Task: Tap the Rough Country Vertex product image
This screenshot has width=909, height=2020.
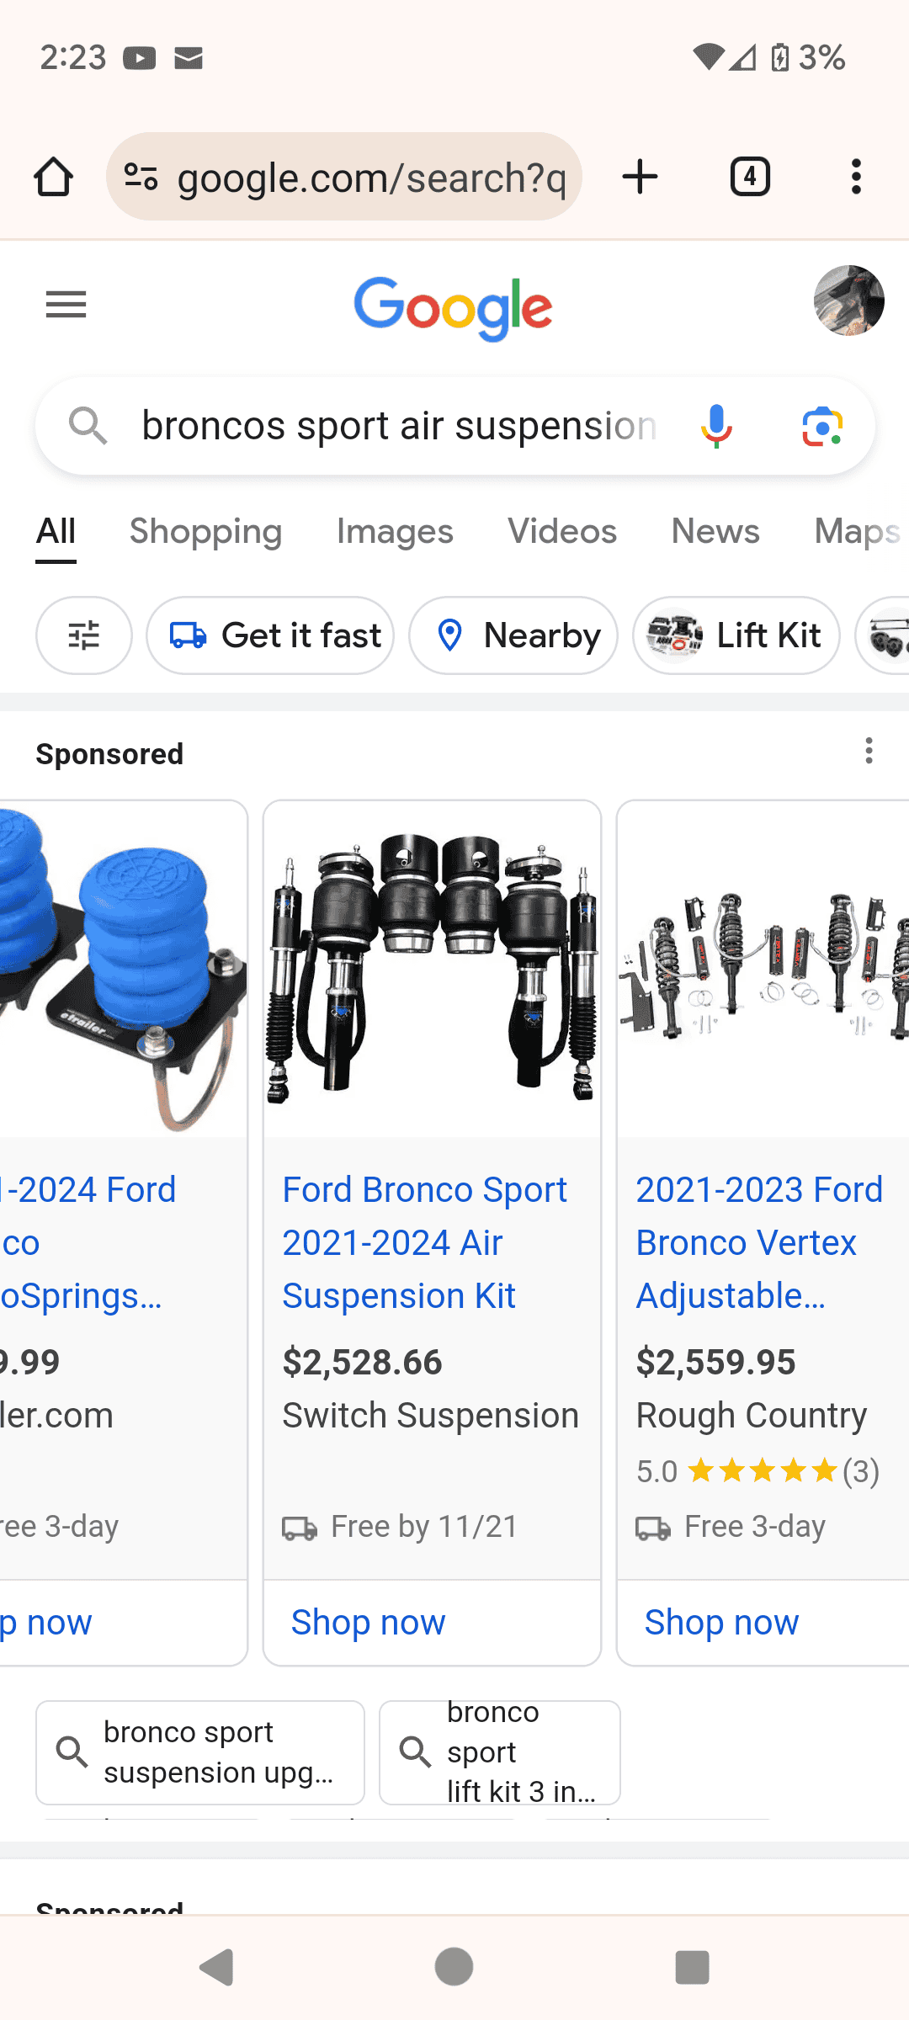Action: coord(763,968)
